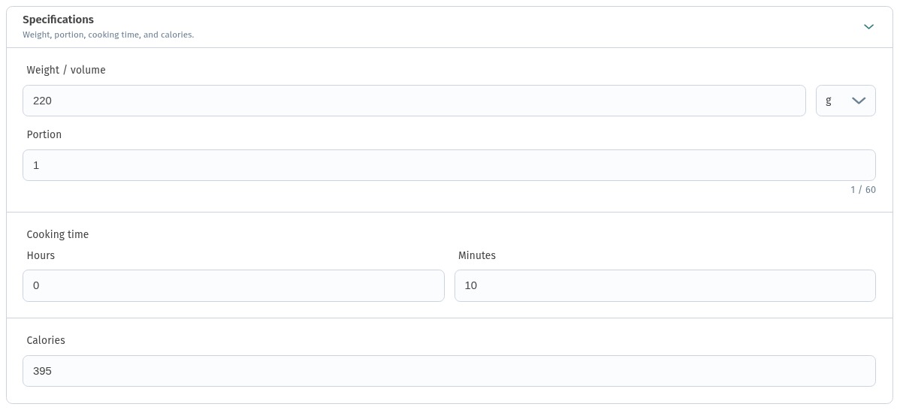Click the 'Weight / volume' label

click(x=66, y=70)
